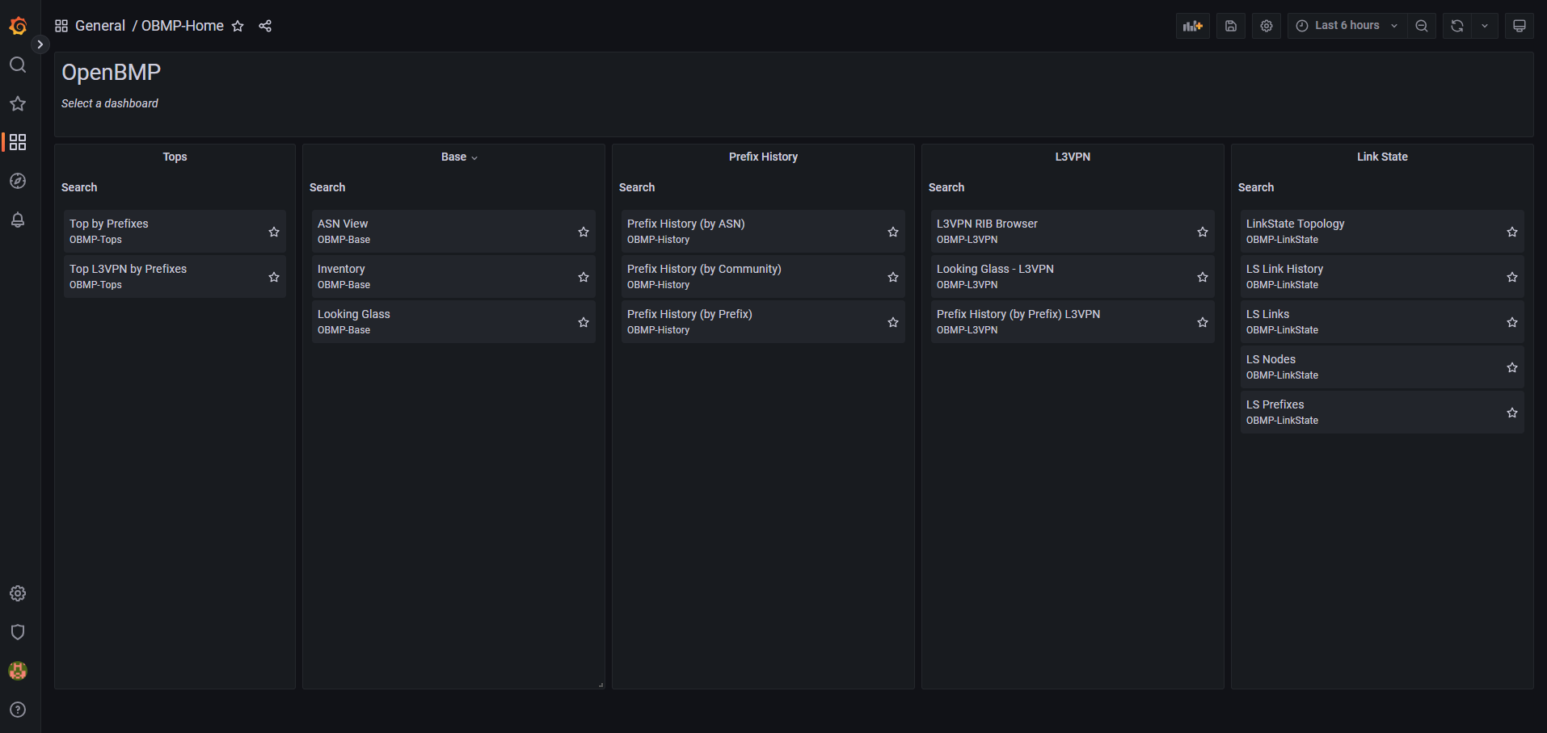Star the ASN View dashboard
Viewport: 1547px width, 733px height.
583,232
